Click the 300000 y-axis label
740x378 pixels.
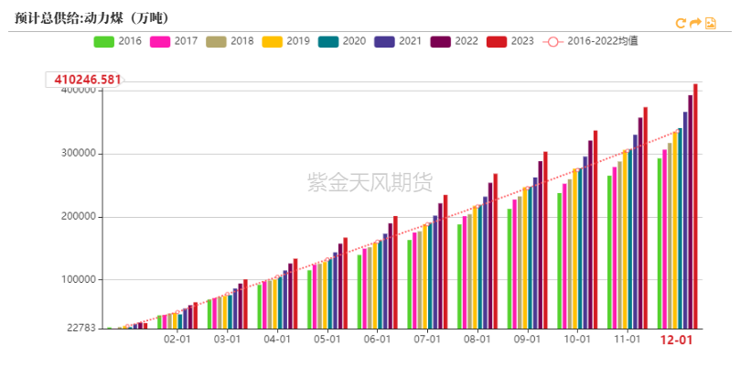click(79, 154)
